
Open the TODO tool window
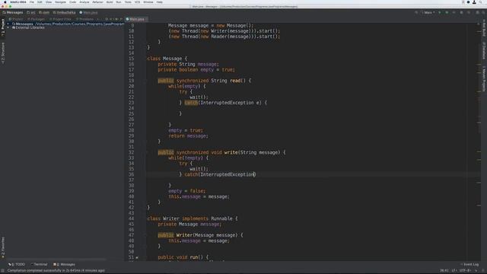click(17, 264)
